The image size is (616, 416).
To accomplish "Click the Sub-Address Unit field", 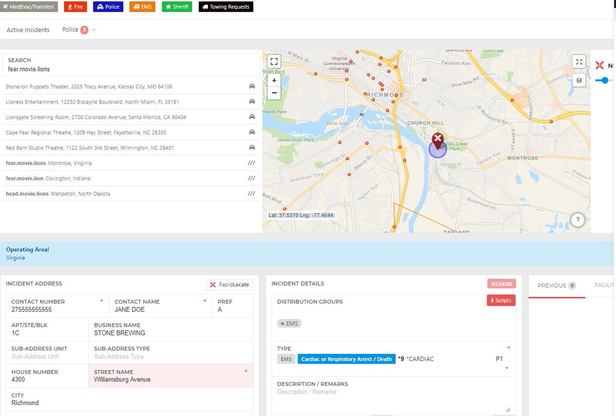I will pyautogui.click(x=47, y=352).
